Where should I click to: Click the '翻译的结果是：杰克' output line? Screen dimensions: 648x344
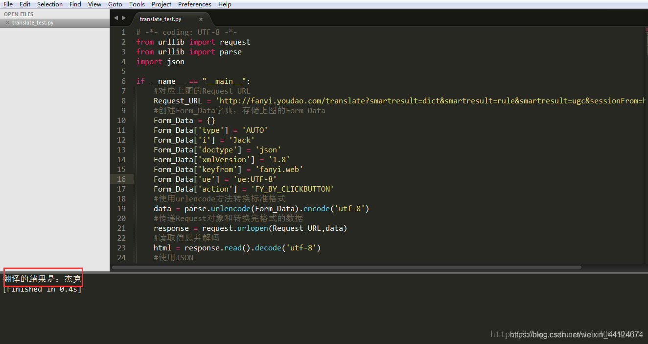[x=43, y=279]
